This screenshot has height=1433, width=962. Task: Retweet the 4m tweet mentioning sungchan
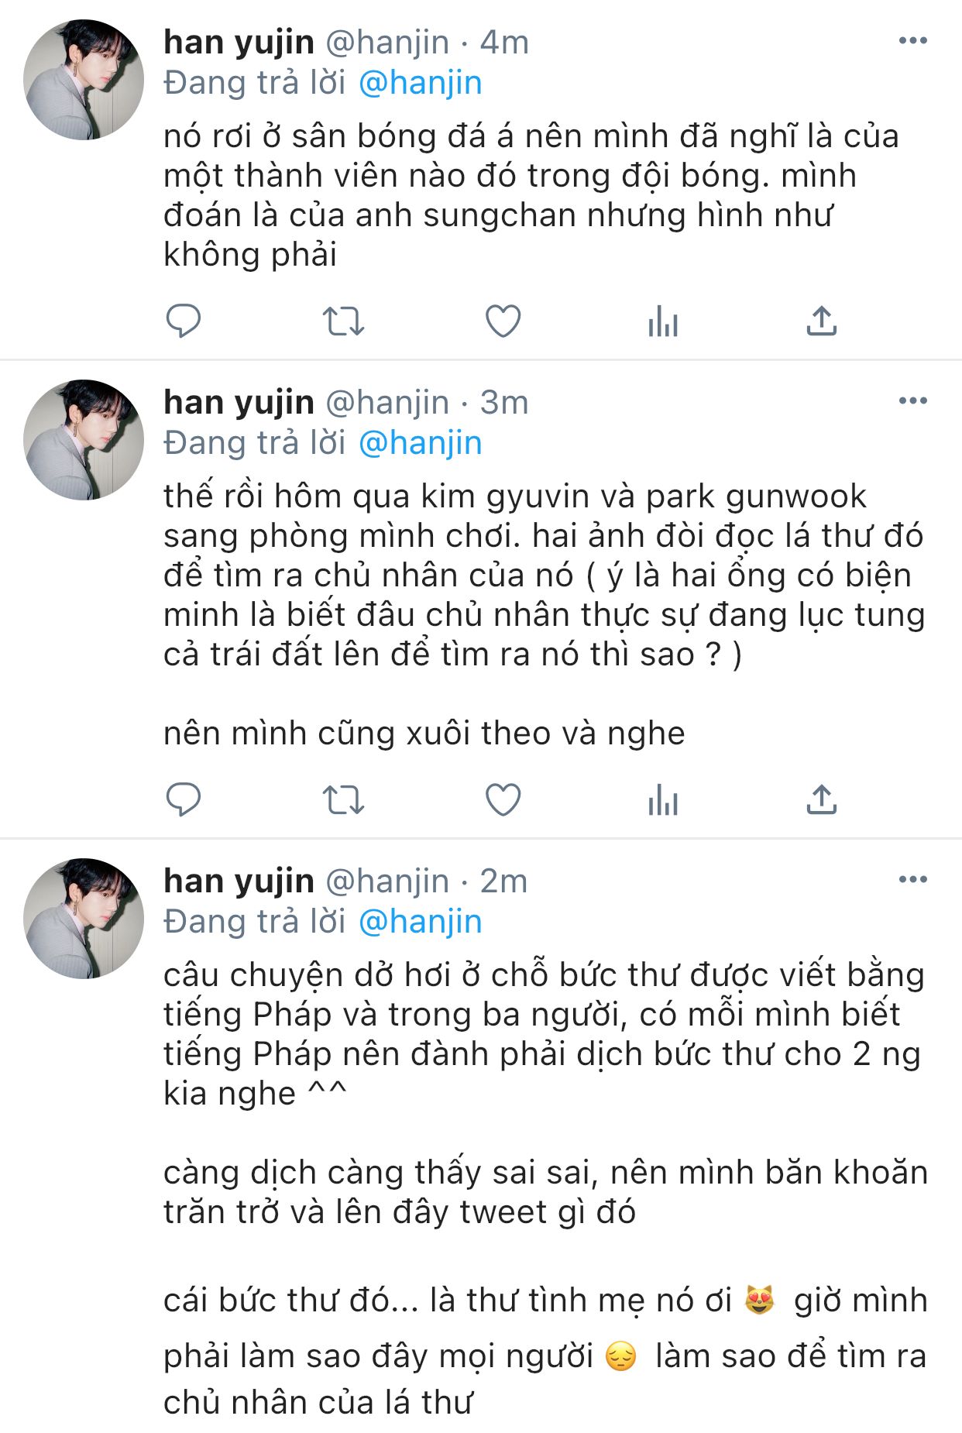pyautogui.click(x=343, y=321)
